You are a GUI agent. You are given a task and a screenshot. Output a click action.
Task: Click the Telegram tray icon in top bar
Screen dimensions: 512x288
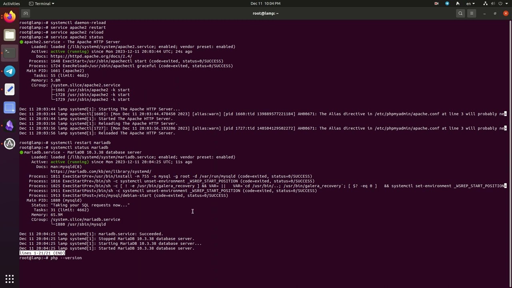point(447,3)
